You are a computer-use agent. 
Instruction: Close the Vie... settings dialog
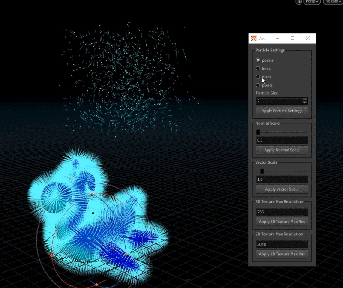(308, 38)
